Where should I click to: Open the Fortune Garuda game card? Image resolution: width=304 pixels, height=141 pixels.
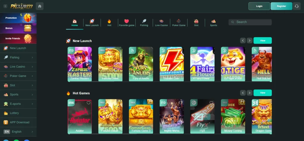click(x=110, y=116)
